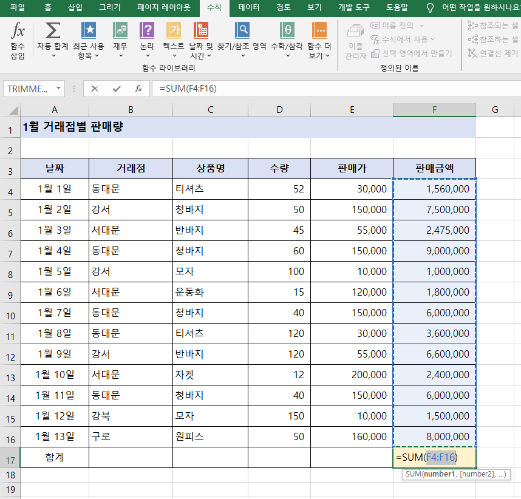Screen dimensions: 521x499
Task: Open the 도움말 tab
Action: click(397, 7)
